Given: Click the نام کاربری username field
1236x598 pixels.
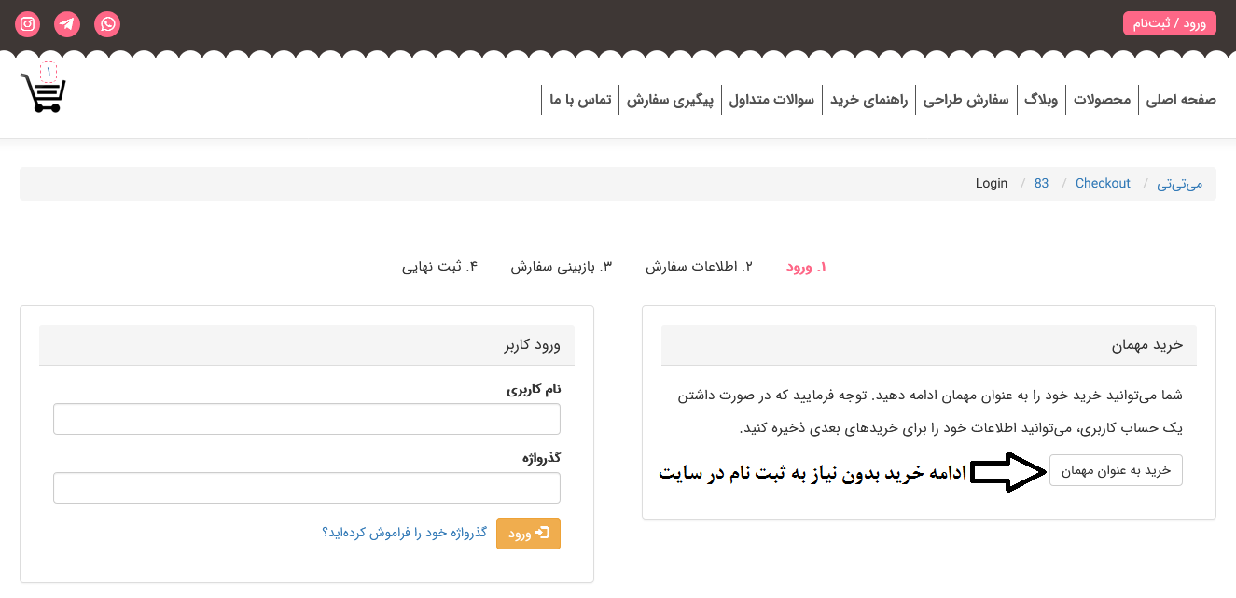Looking at the screenshot, I should [x=307, y=419].
